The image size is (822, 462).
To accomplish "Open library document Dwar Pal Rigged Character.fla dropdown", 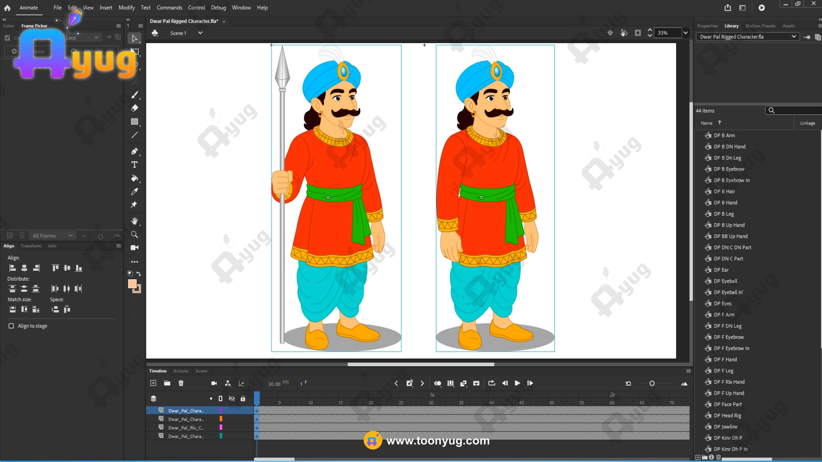I will coord(793,37).
